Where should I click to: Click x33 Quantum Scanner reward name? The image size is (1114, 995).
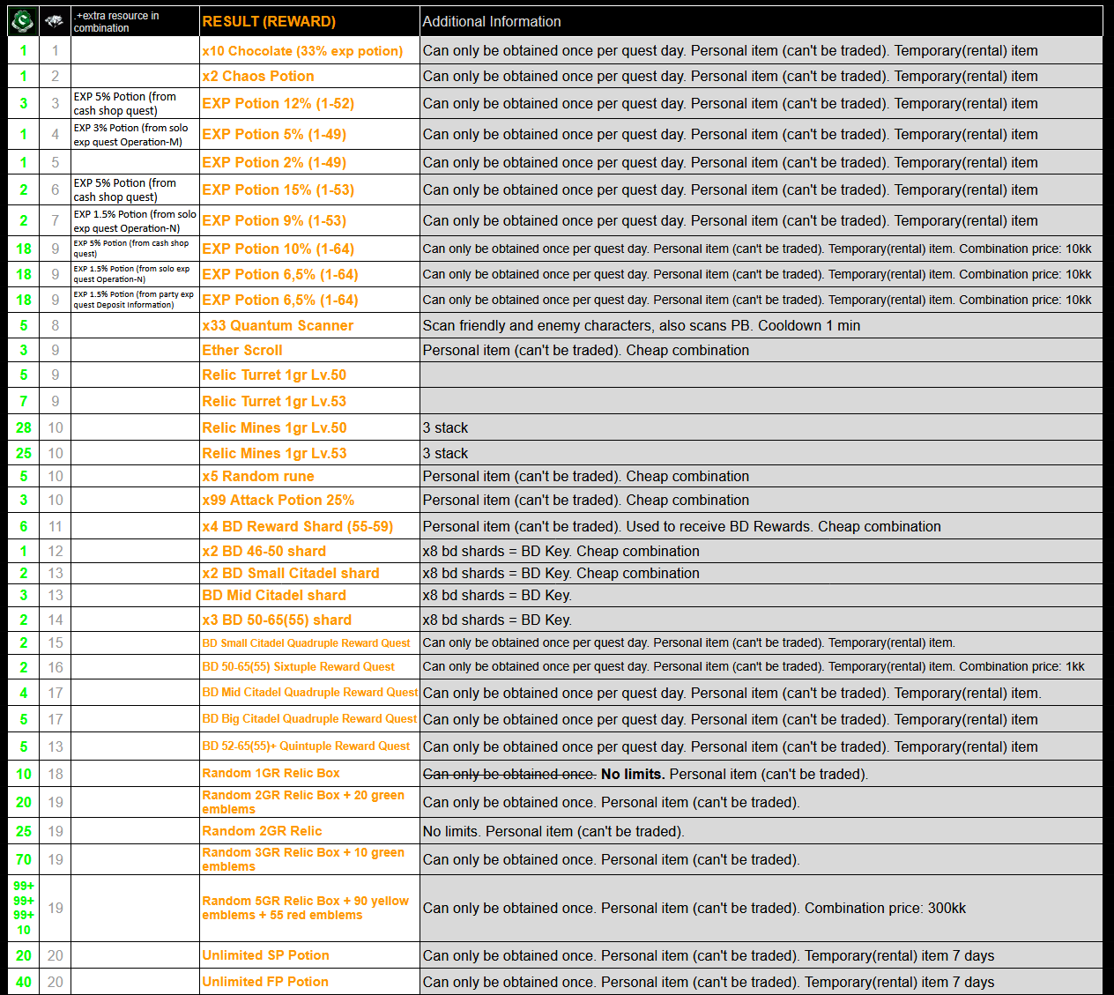[x=278, y=325]
